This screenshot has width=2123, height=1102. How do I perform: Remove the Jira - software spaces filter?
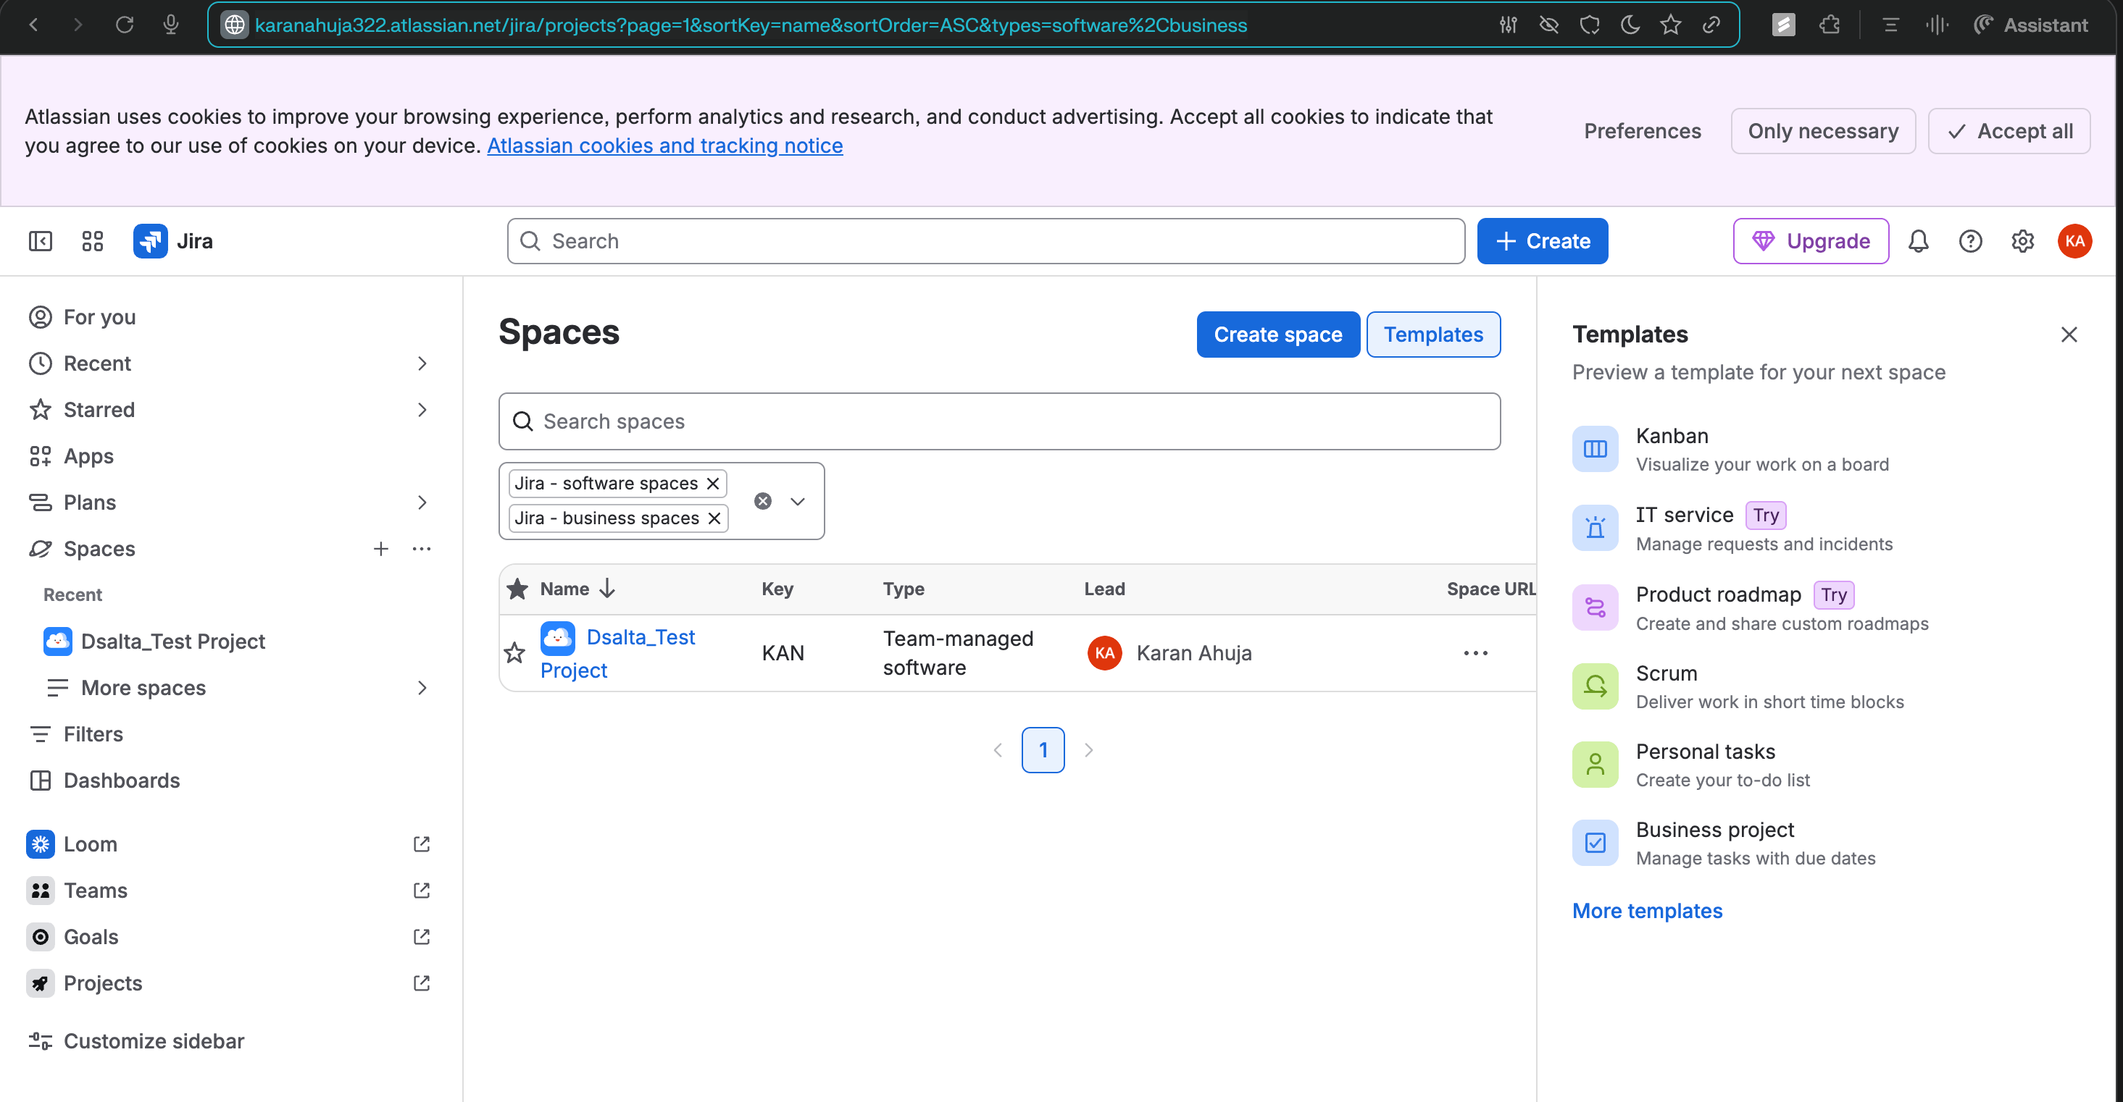[713, 484]
